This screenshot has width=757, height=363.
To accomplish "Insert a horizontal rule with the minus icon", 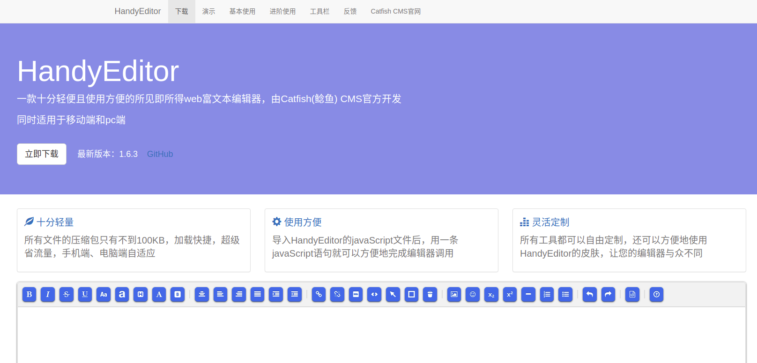I will pyautogui.click(x=528, y=294).
